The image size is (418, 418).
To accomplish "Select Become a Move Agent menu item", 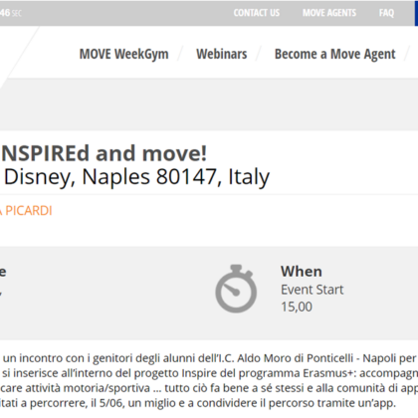I will point(335,54).
